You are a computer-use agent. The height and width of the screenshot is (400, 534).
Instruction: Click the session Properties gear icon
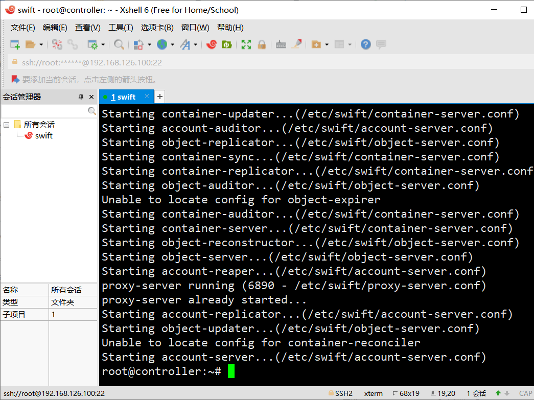(x=94, y=45)
